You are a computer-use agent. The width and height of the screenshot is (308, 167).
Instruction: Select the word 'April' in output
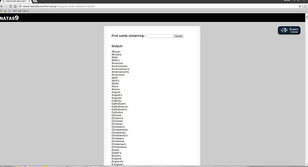pyautogui.click(x=115, y=78)
